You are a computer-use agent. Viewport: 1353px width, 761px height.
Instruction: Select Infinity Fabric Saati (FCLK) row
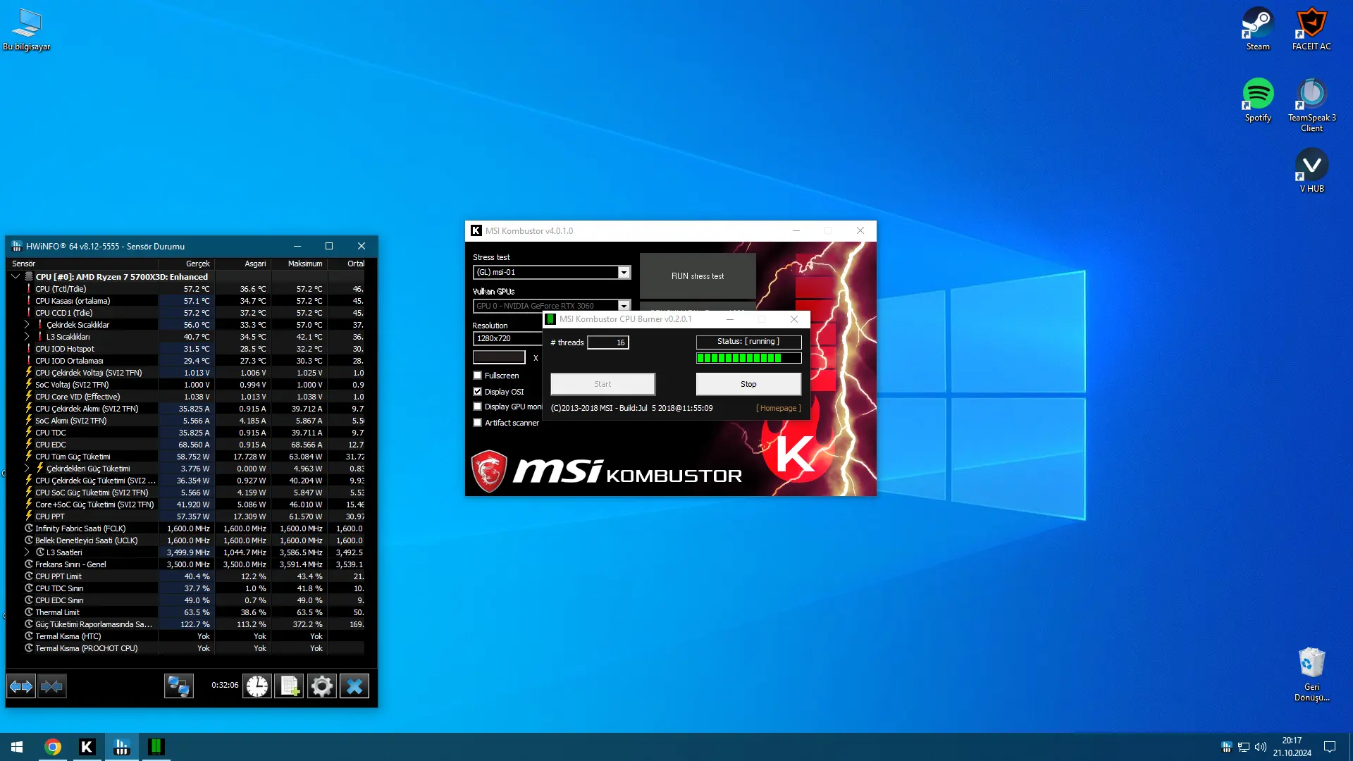[186, 528]
